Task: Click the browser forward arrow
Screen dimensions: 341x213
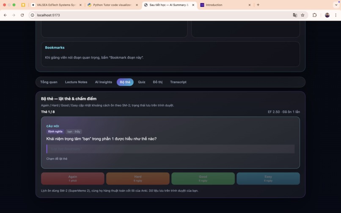Action: (x=14, y=15)
